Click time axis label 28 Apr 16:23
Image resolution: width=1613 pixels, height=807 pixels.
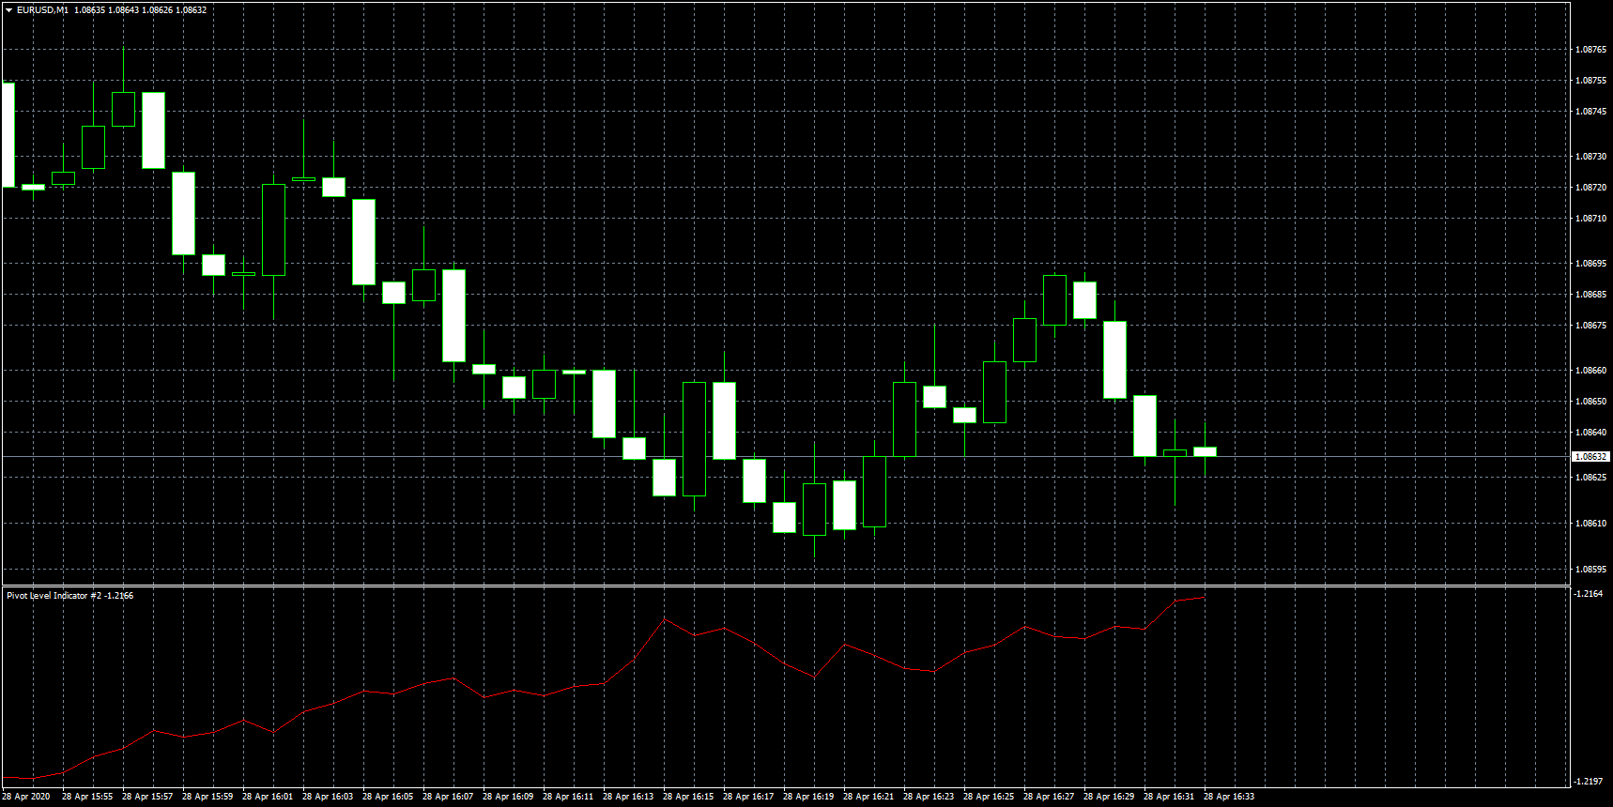[x=929, y=797]
